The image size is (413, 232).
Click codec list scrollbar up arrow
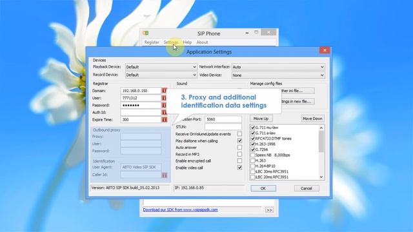321,128
